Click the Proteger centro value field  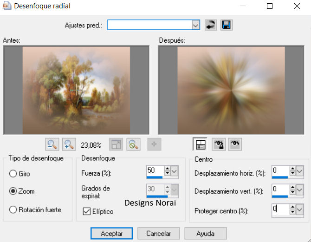tap(281, 209)
